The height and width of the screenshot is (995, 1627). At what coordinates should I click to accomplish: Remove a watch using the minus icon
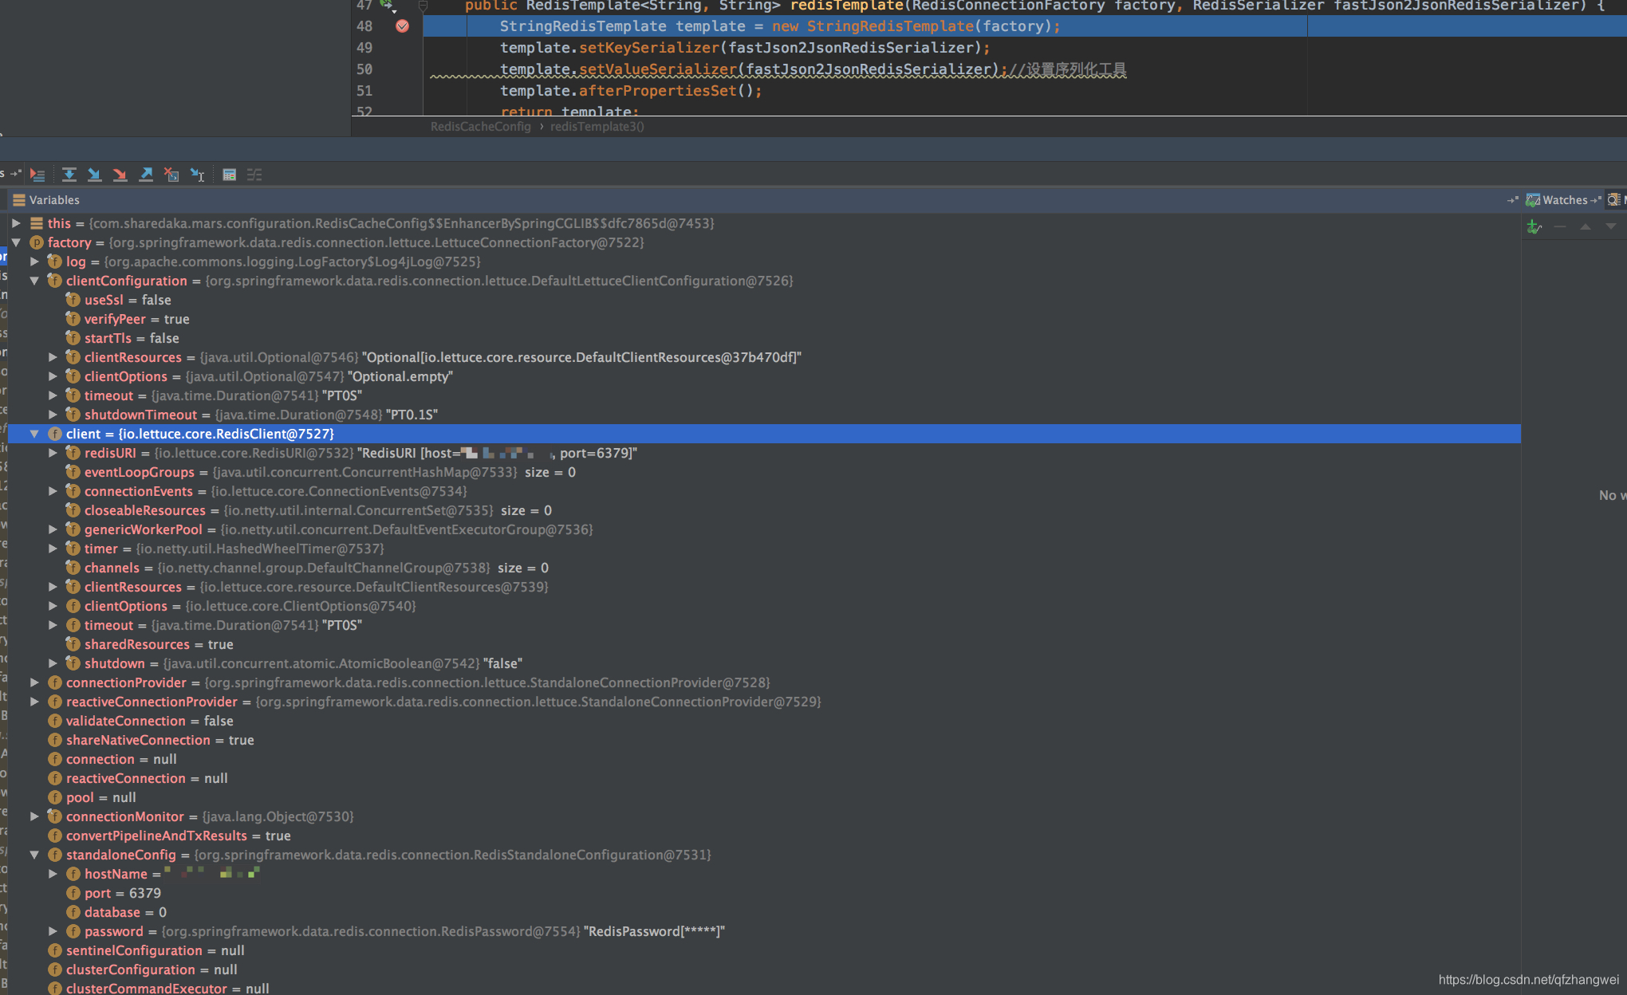click(x=1560, y=226)
